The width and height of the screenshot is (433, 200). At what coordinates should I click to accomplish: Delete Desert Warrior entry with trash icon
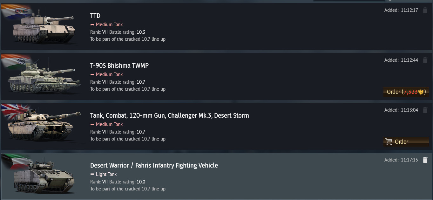[x=425, y=160]
